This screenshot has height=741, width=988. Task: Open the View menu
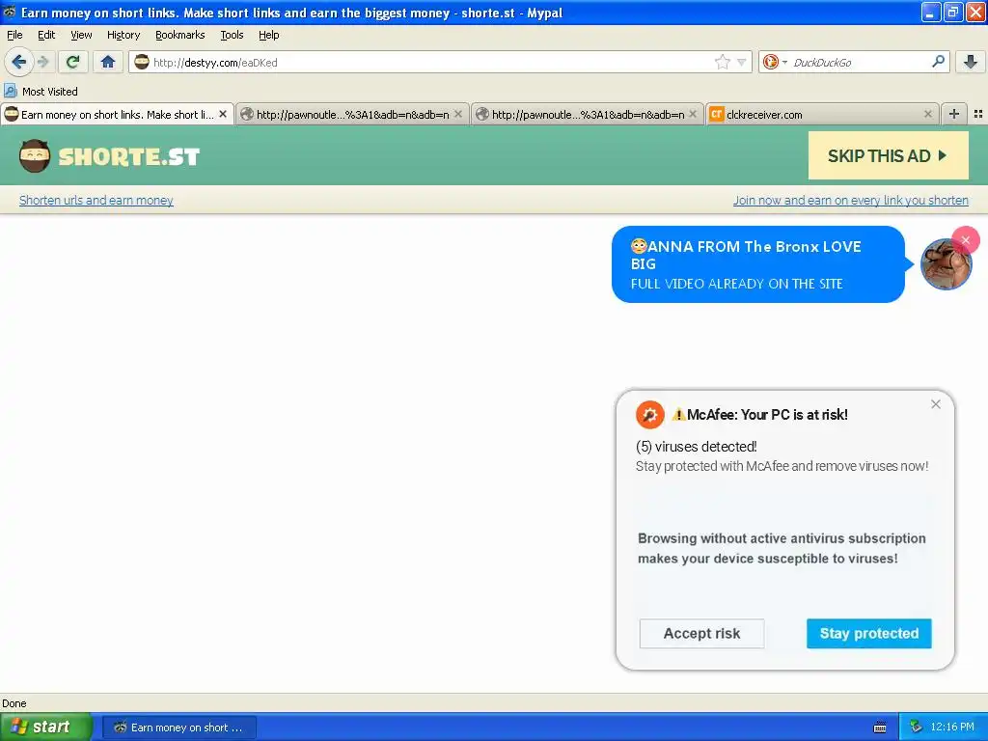pos(81,35)
